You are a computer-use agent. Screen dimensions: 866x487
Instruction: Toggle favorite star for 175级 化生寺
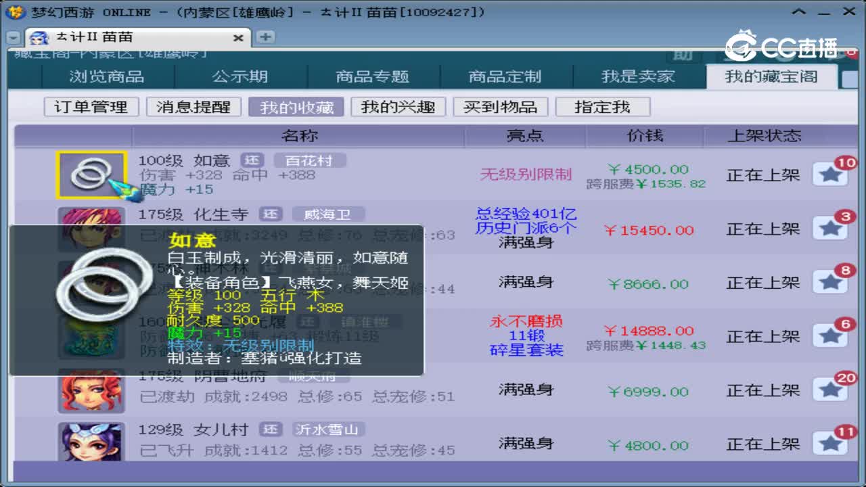[x=830, y=229]
